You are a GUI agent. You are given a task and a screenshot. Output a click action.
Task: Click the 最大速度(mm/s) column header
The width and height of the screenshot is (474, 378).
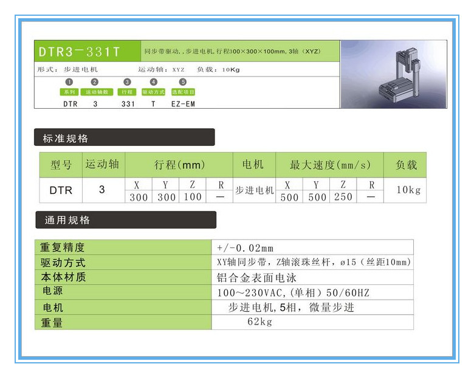tap(329, 165)
